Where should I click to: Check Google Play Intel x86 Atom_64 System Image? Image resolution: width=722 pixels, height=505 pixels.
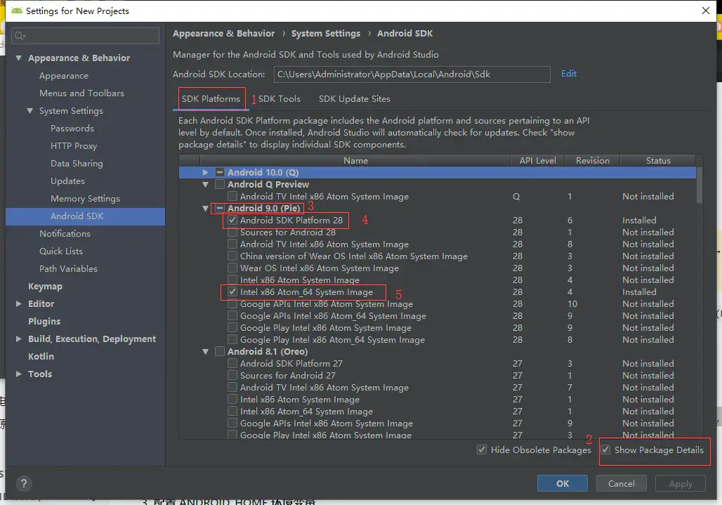pyautogui.click(x=232, y=340)
